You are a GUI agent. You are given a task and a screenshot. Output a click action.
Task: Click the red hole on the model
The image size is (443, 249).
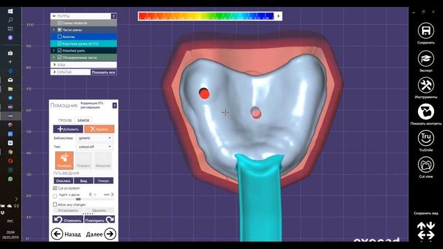coord(204,93)
